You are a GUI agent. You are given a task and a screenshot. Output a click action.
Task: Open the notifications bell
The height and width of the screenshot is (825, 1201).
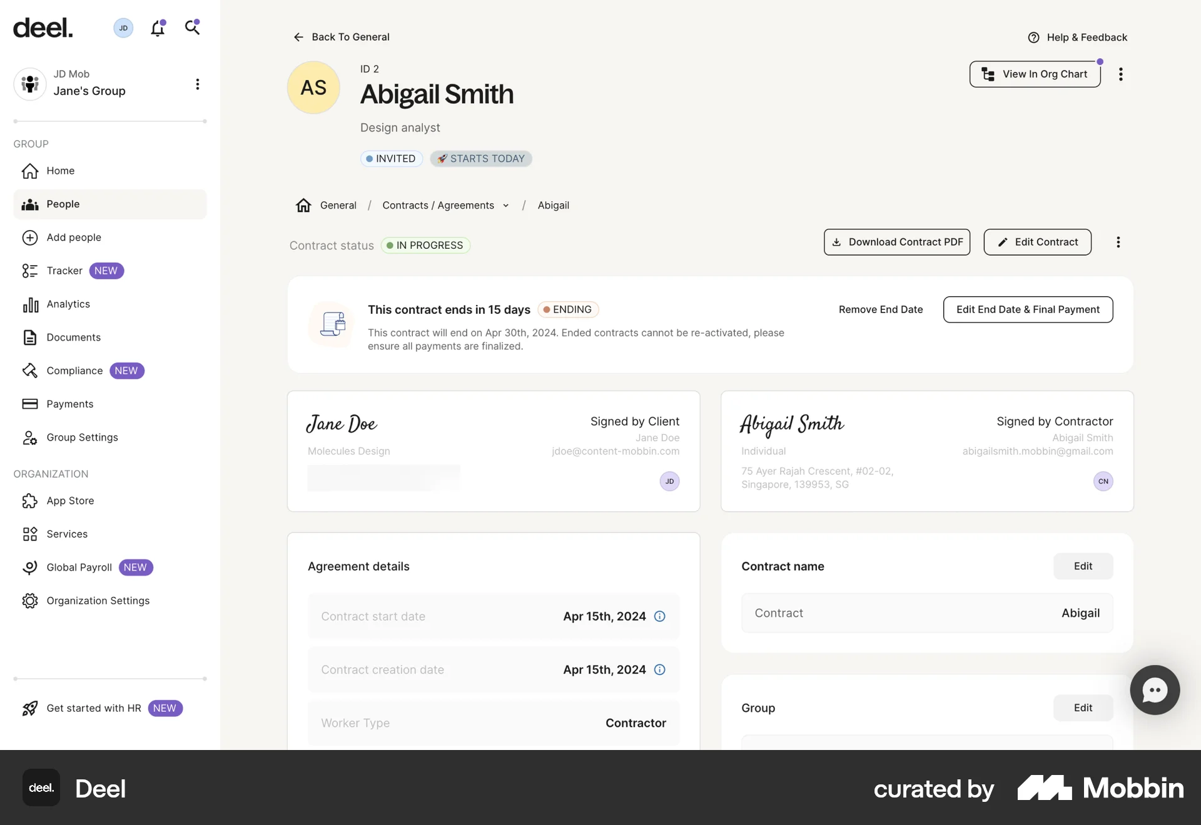pyautogui.click(x=158, y=27)
